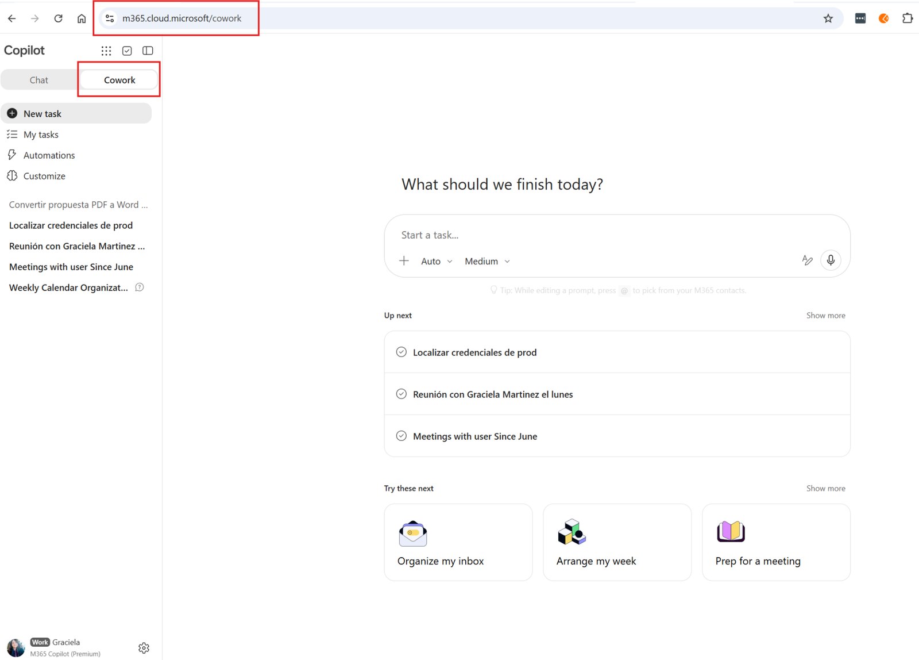
Task: Focus the Start a task input field
Action: tap(617, 235)
